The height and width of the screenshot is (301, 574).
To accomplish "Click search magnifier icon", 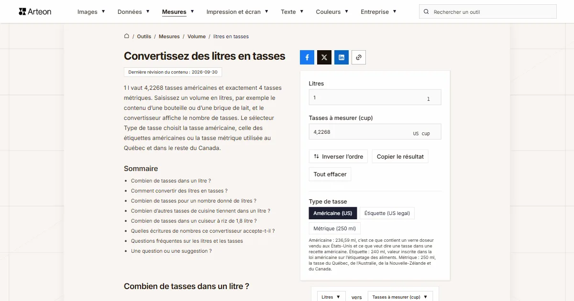I will click(x=427, y=11).
